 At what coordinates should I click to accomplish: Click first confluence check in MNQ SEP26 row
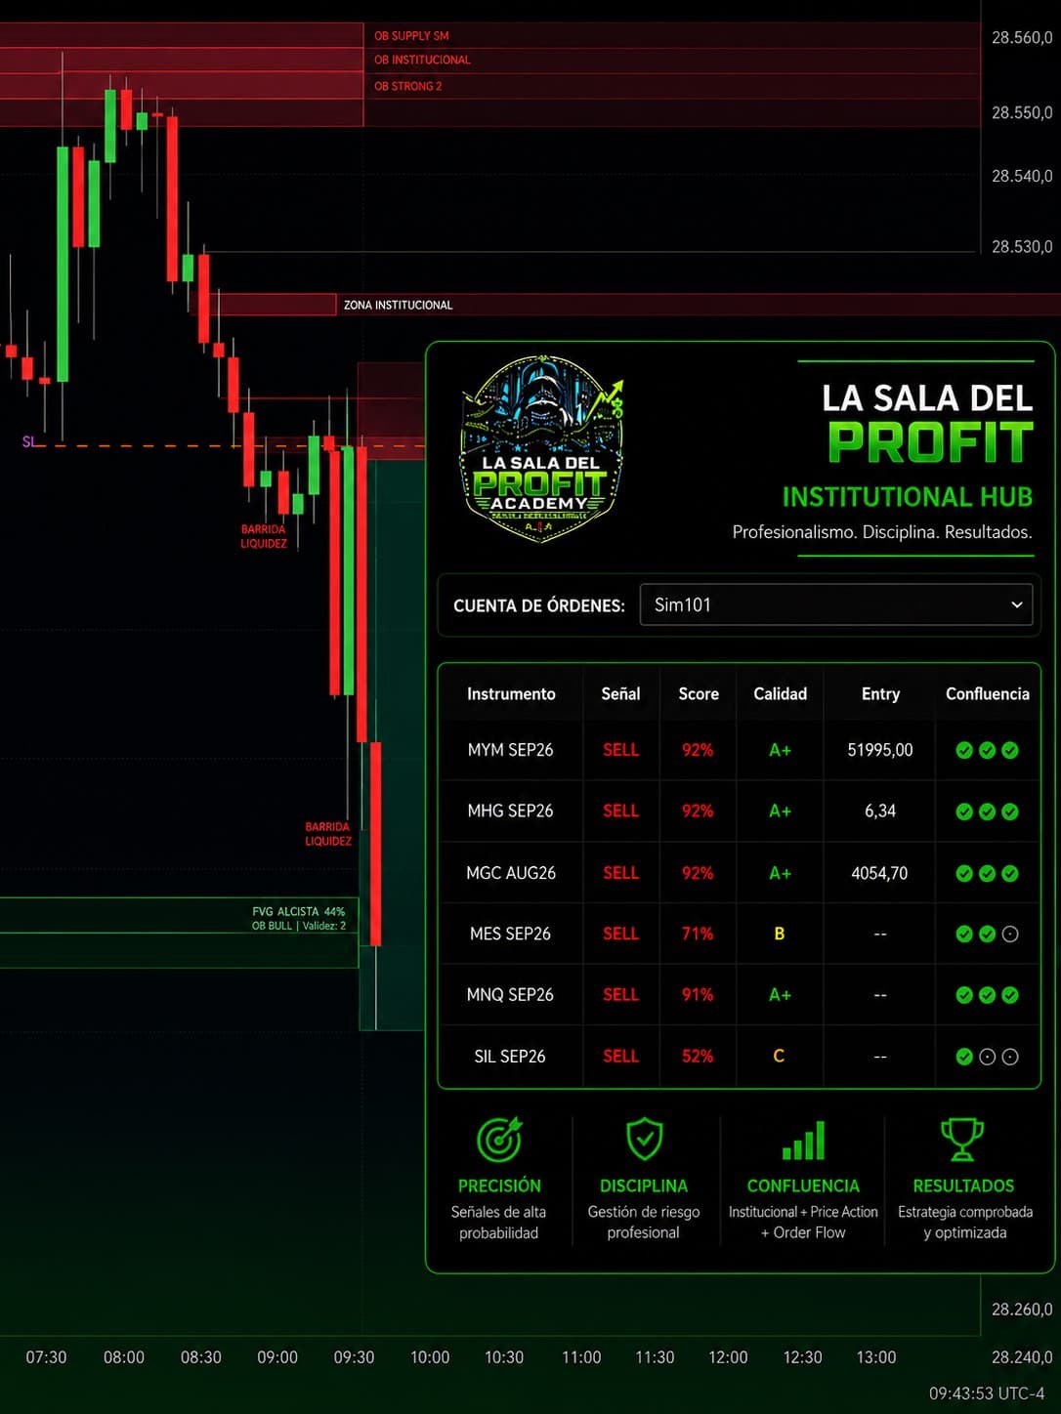pyautogui.click(x=964, y=995)
